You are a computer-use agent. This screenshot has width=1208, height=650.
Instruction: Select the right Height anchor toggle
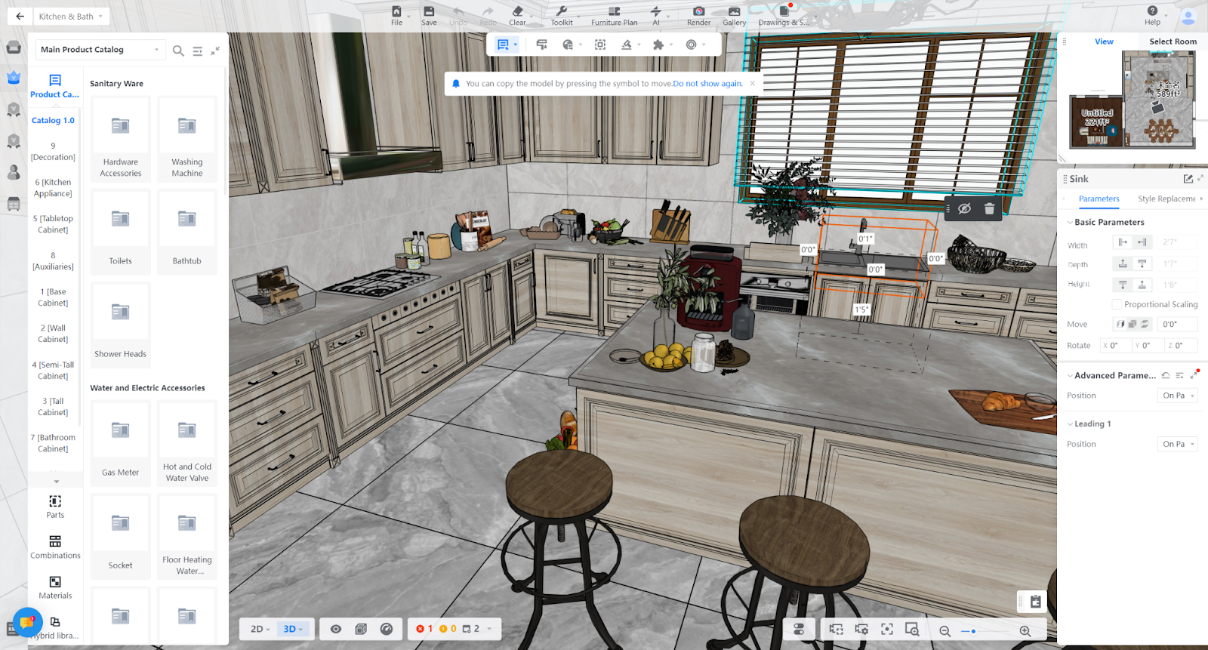tap(1142, 285)
